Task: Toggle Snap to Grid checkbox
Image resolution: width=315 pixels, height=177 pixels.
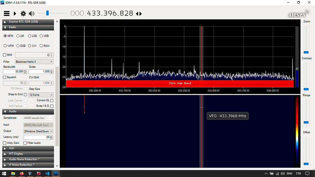Action: (25, 94)
